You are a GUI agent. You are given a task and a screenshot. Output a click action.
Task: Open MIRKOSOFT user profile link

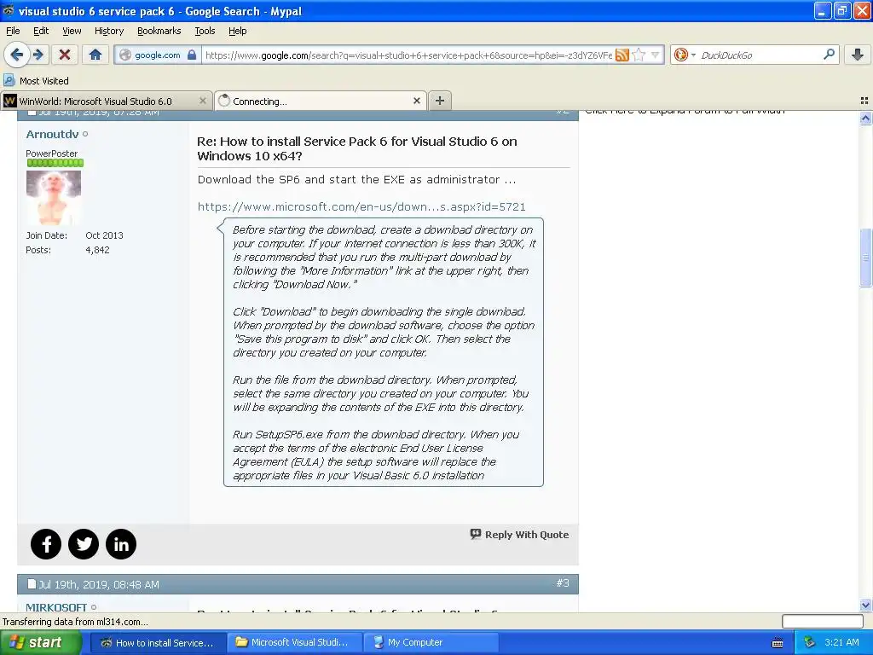coord(56,607)
